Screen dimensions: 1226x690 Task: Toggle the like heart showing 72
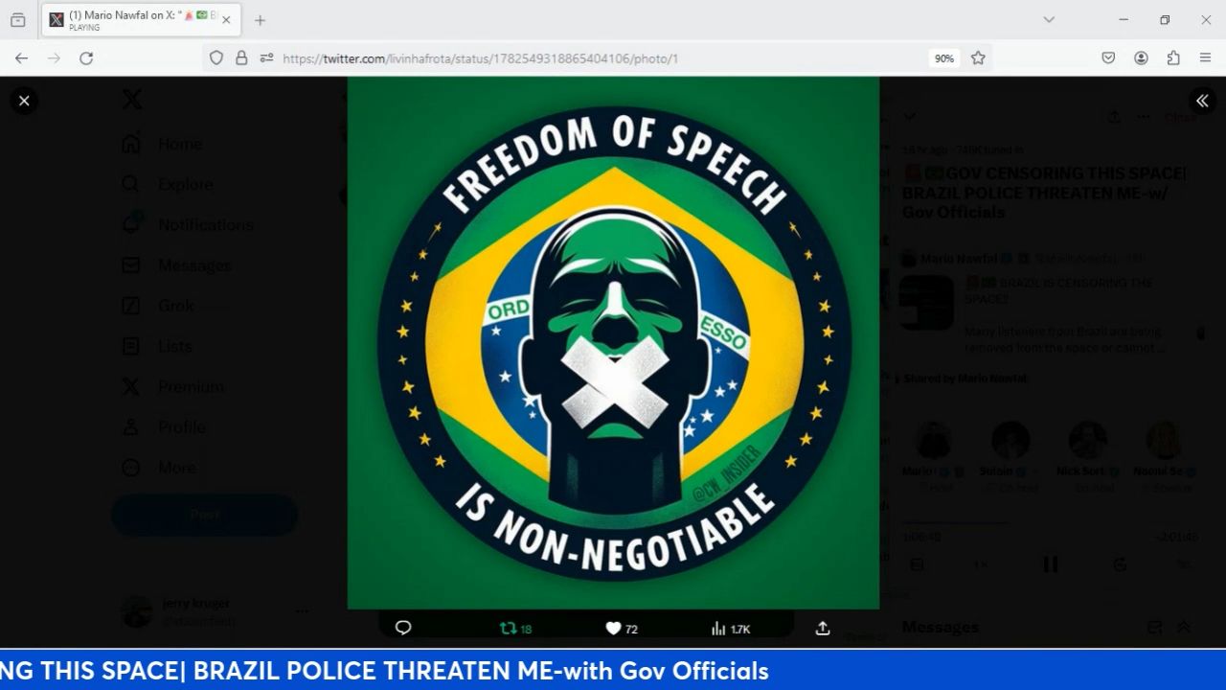pos(614,629)
